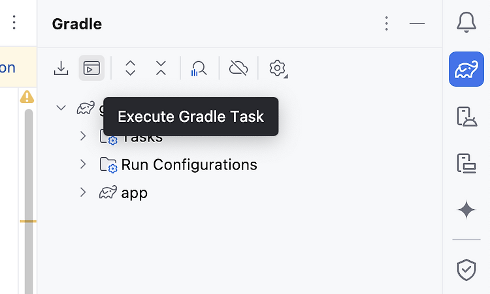Toggle Offline Mode cloud icon
Screen dimensions: 490x294
tap(238, 68)
